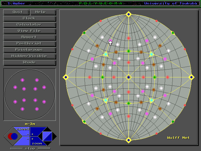Pick the green pole directly above center

click(x=128, y=51)
